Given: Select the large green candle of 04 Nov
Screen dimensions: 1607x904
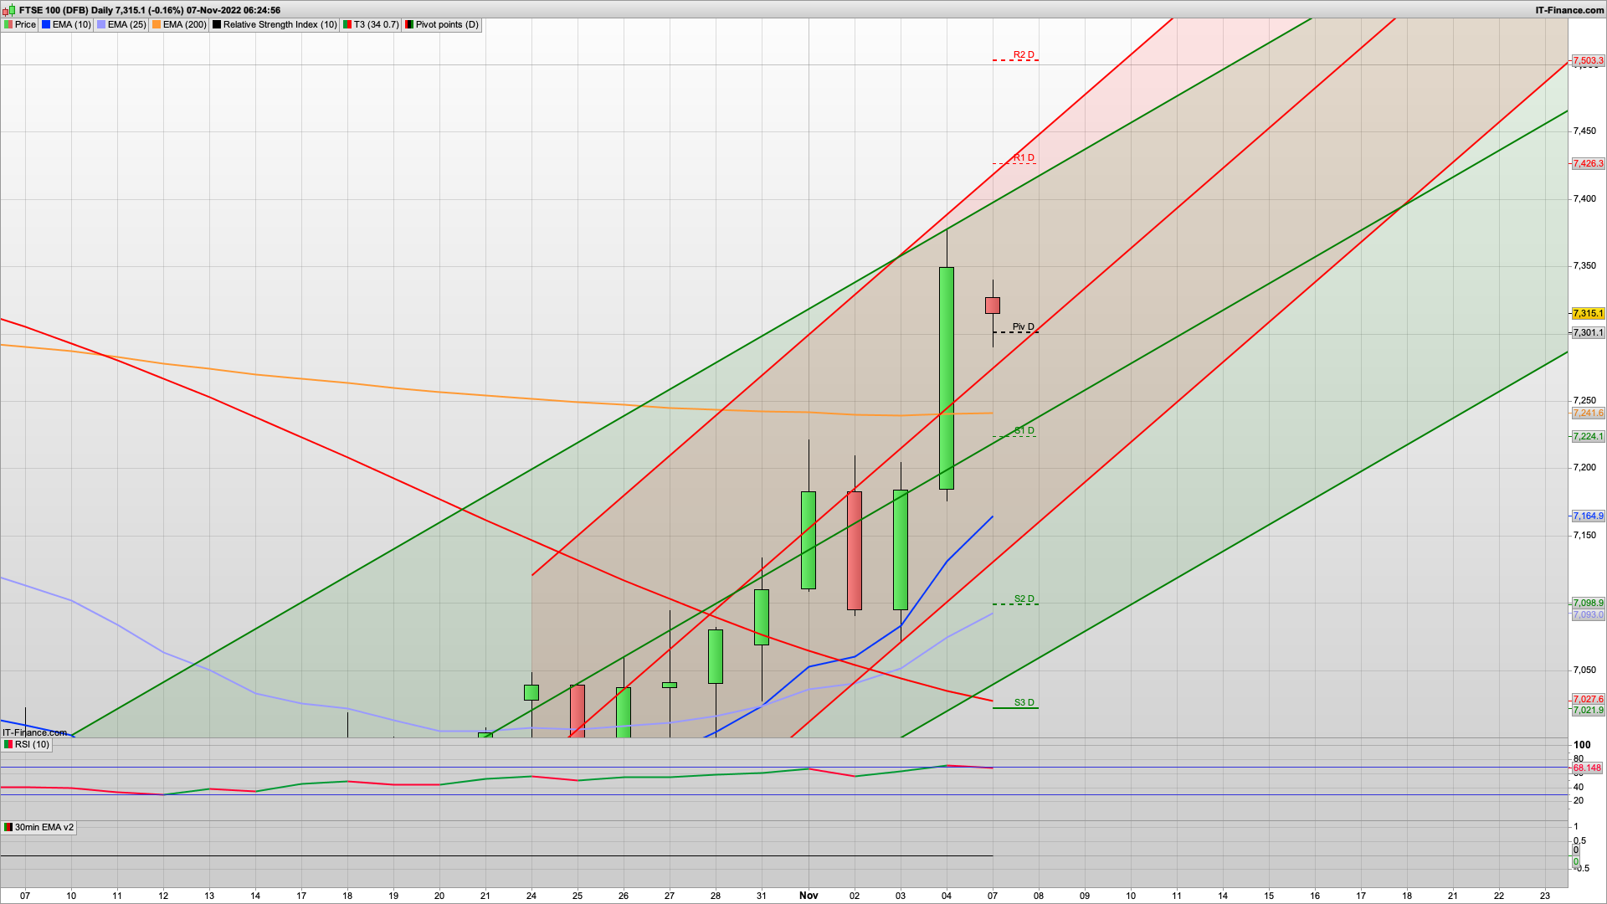Looking at the screenshot, I should 947,378.
